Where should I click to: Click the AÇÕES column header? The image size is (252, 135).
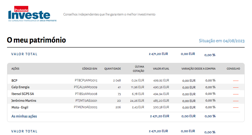point(15,69)
